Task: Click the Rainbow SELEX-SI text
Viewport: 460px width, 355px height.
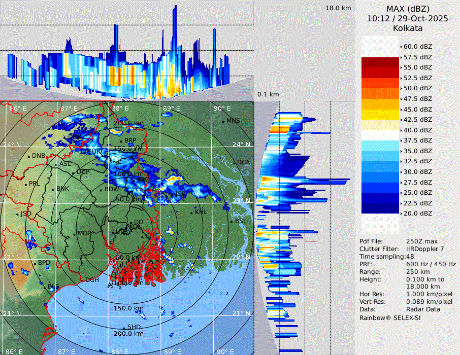Action: click(x=390, y=318)
